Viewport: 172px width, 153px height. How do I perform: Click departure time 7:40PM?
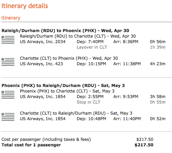pos(96,42)
